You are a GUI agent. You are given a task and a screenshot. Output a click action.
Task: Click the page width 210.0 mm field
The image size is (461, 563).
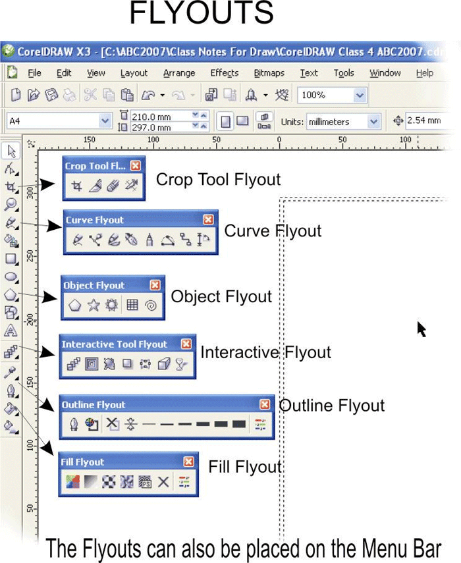[x=161, y=117]
